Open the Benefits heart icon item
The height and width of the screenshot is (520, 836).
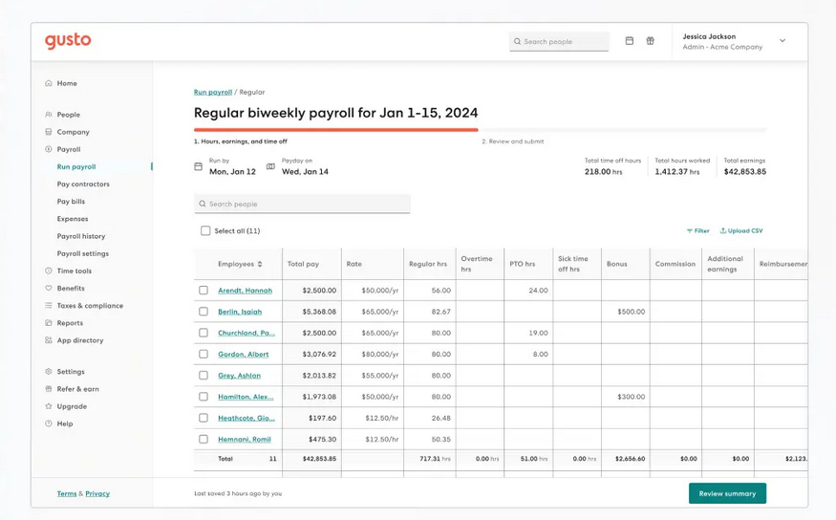[x=49, y=288]
